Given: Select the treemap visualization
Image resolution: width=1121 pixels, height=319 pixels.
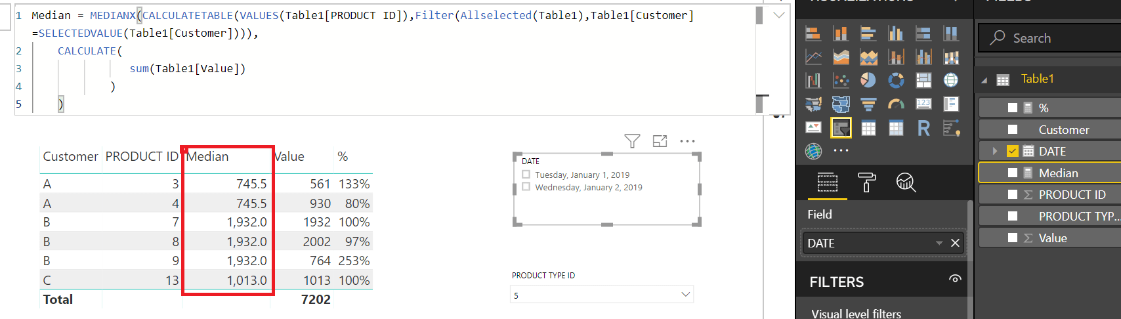Looking at the screenshot, I should [923, 80].
